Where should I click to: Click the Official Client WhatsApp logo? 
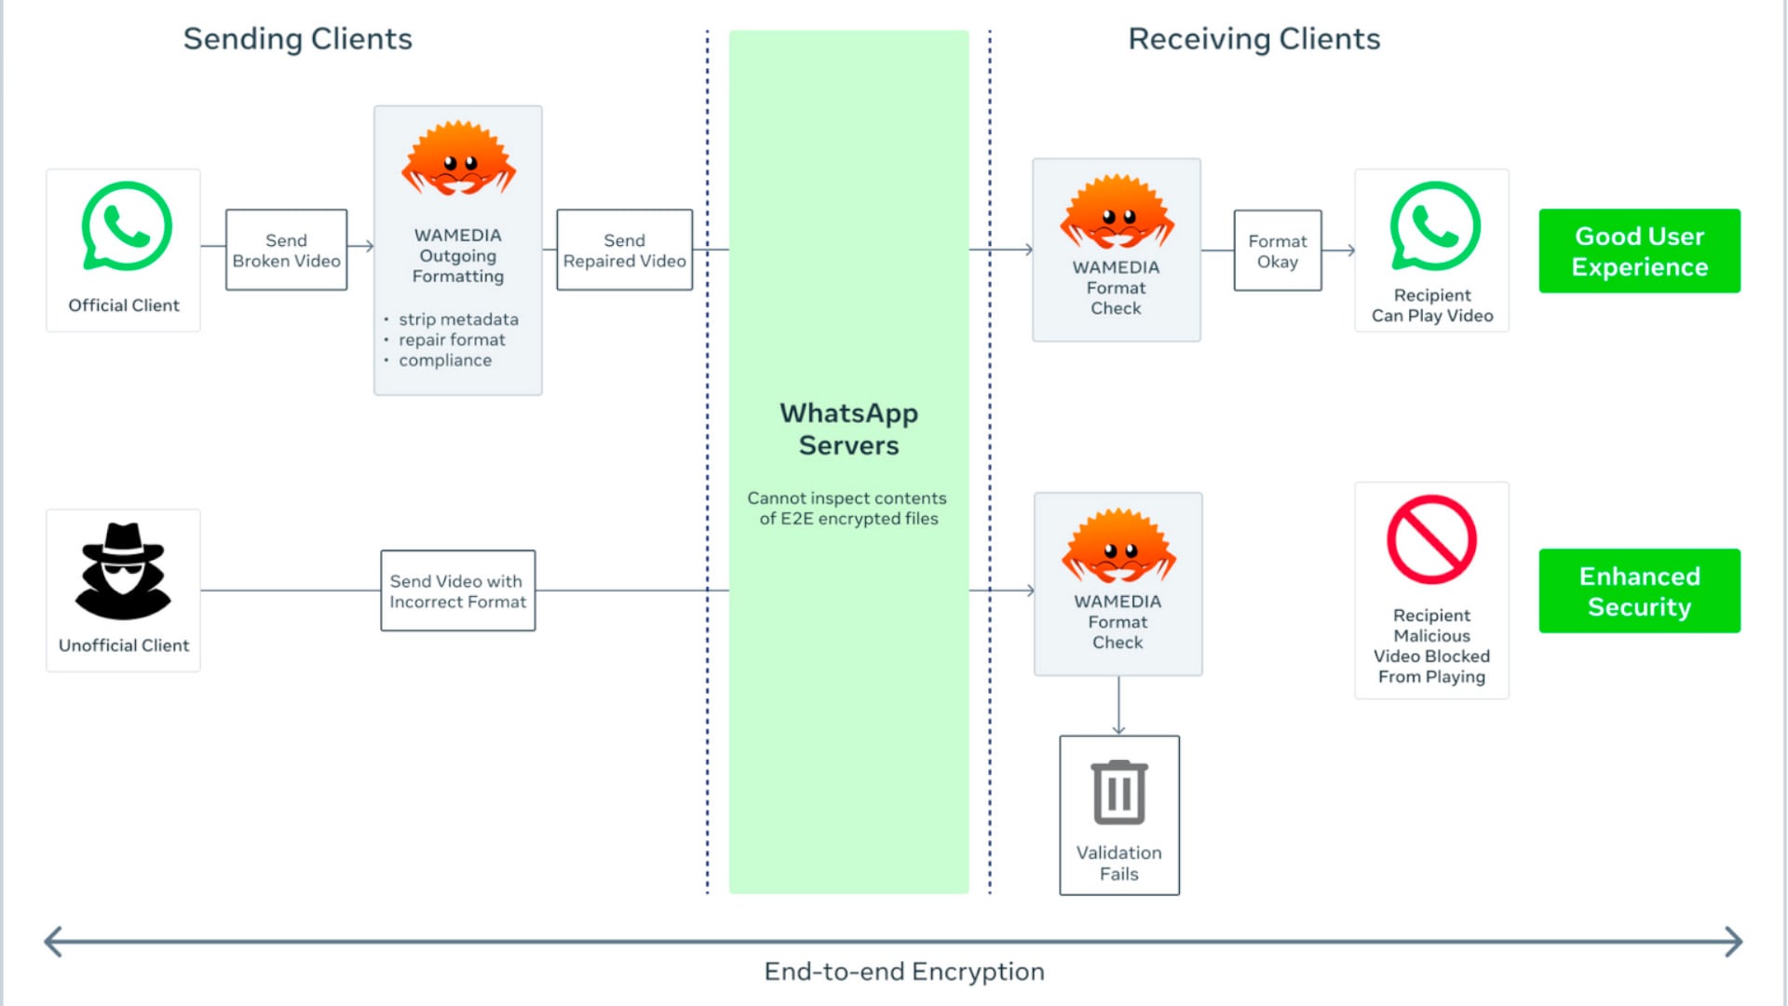127,226
